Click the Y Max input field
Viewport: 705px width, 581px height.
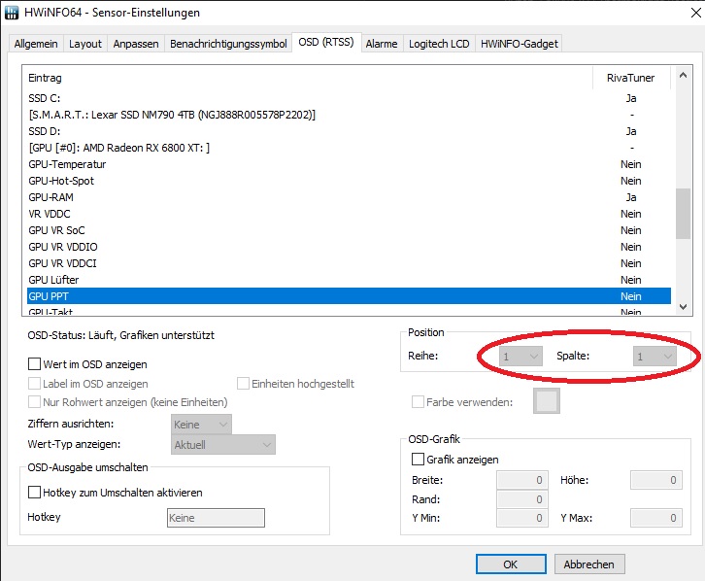[x=656, y=518]
